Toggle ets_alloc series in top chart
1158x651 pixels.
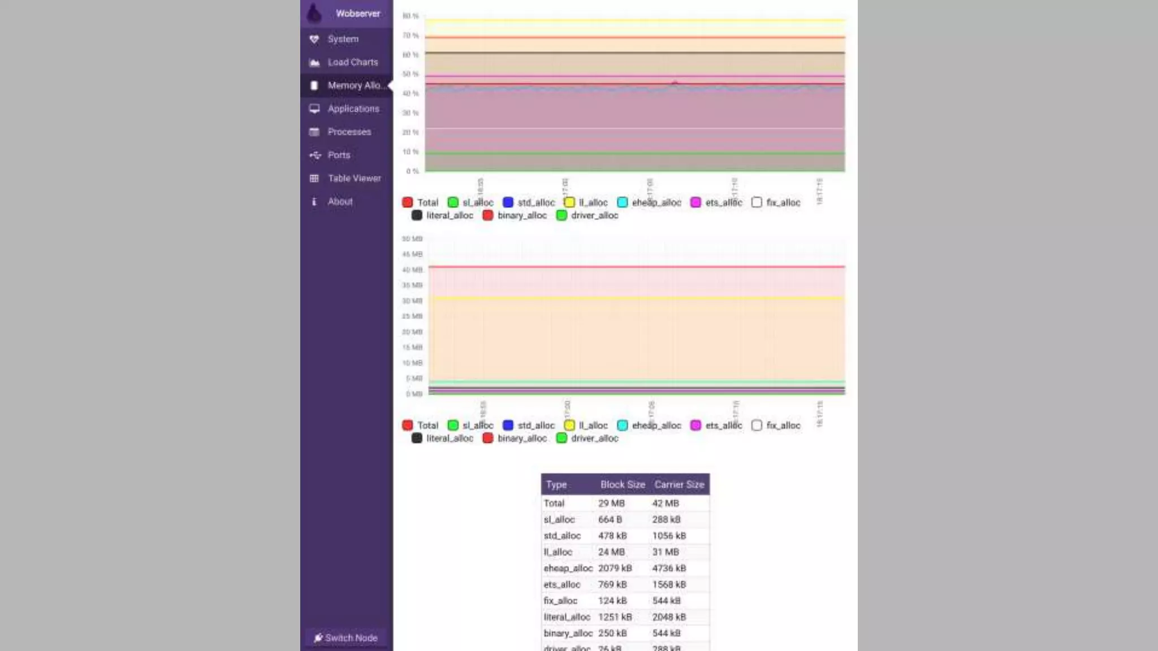(696, 202)
